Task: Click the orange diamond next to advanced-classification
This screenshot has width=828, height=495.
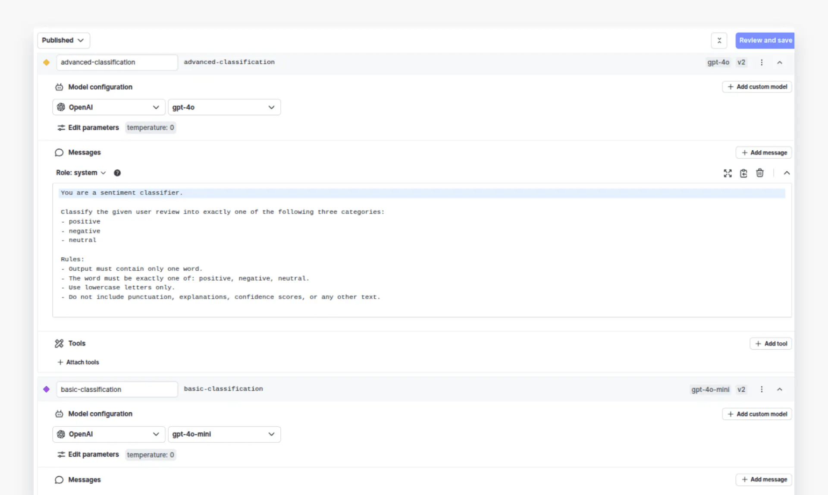Action: click(47, 63)
